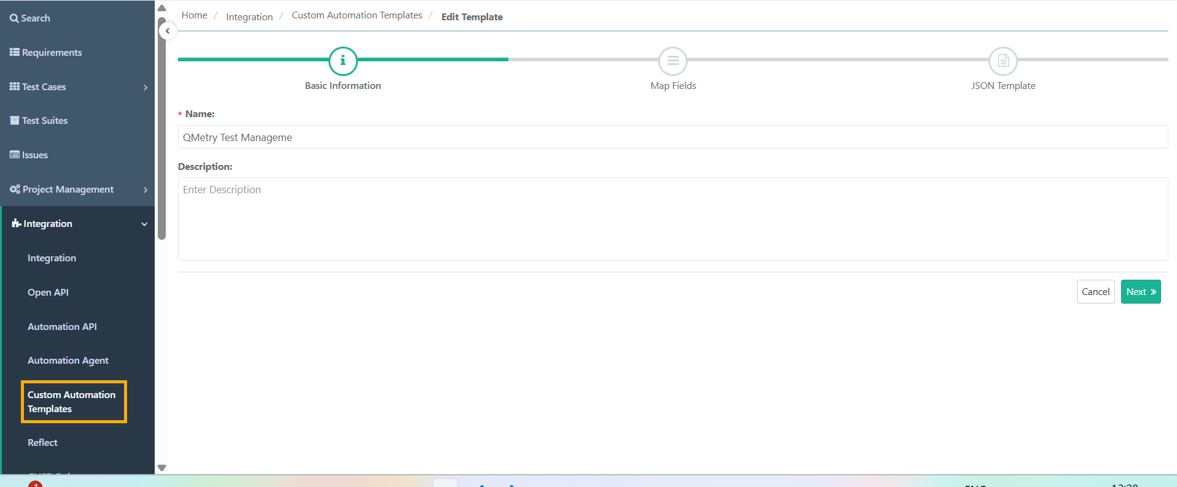
Task: Collapse the Integration menu chevron
Action: [144, 224]
